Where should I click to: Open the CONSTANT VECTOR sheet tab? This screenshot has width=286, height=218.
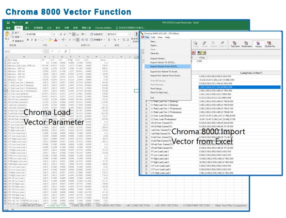point(196,205)
